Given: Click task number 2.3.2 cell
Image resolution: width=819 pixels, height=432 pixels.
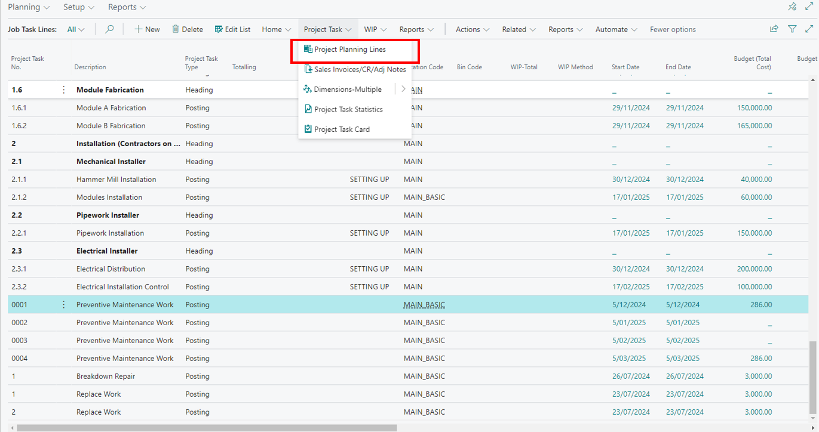Looking at the screenshot, I should (20, 287).
